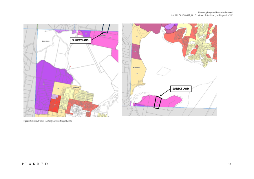Click the SUBJECT LAND label on left map
This screenshot has width=254, height=179.
pyautogui.click(x=81, y=40)
